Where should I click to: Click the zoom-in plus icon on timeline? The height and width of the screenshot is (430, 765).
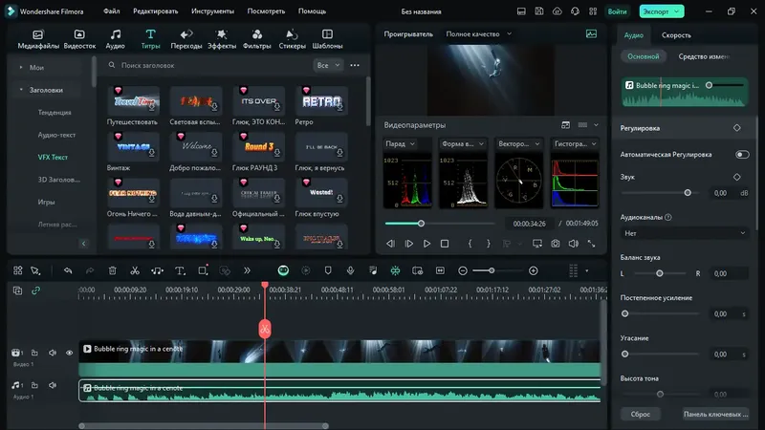tap(534, 271)
